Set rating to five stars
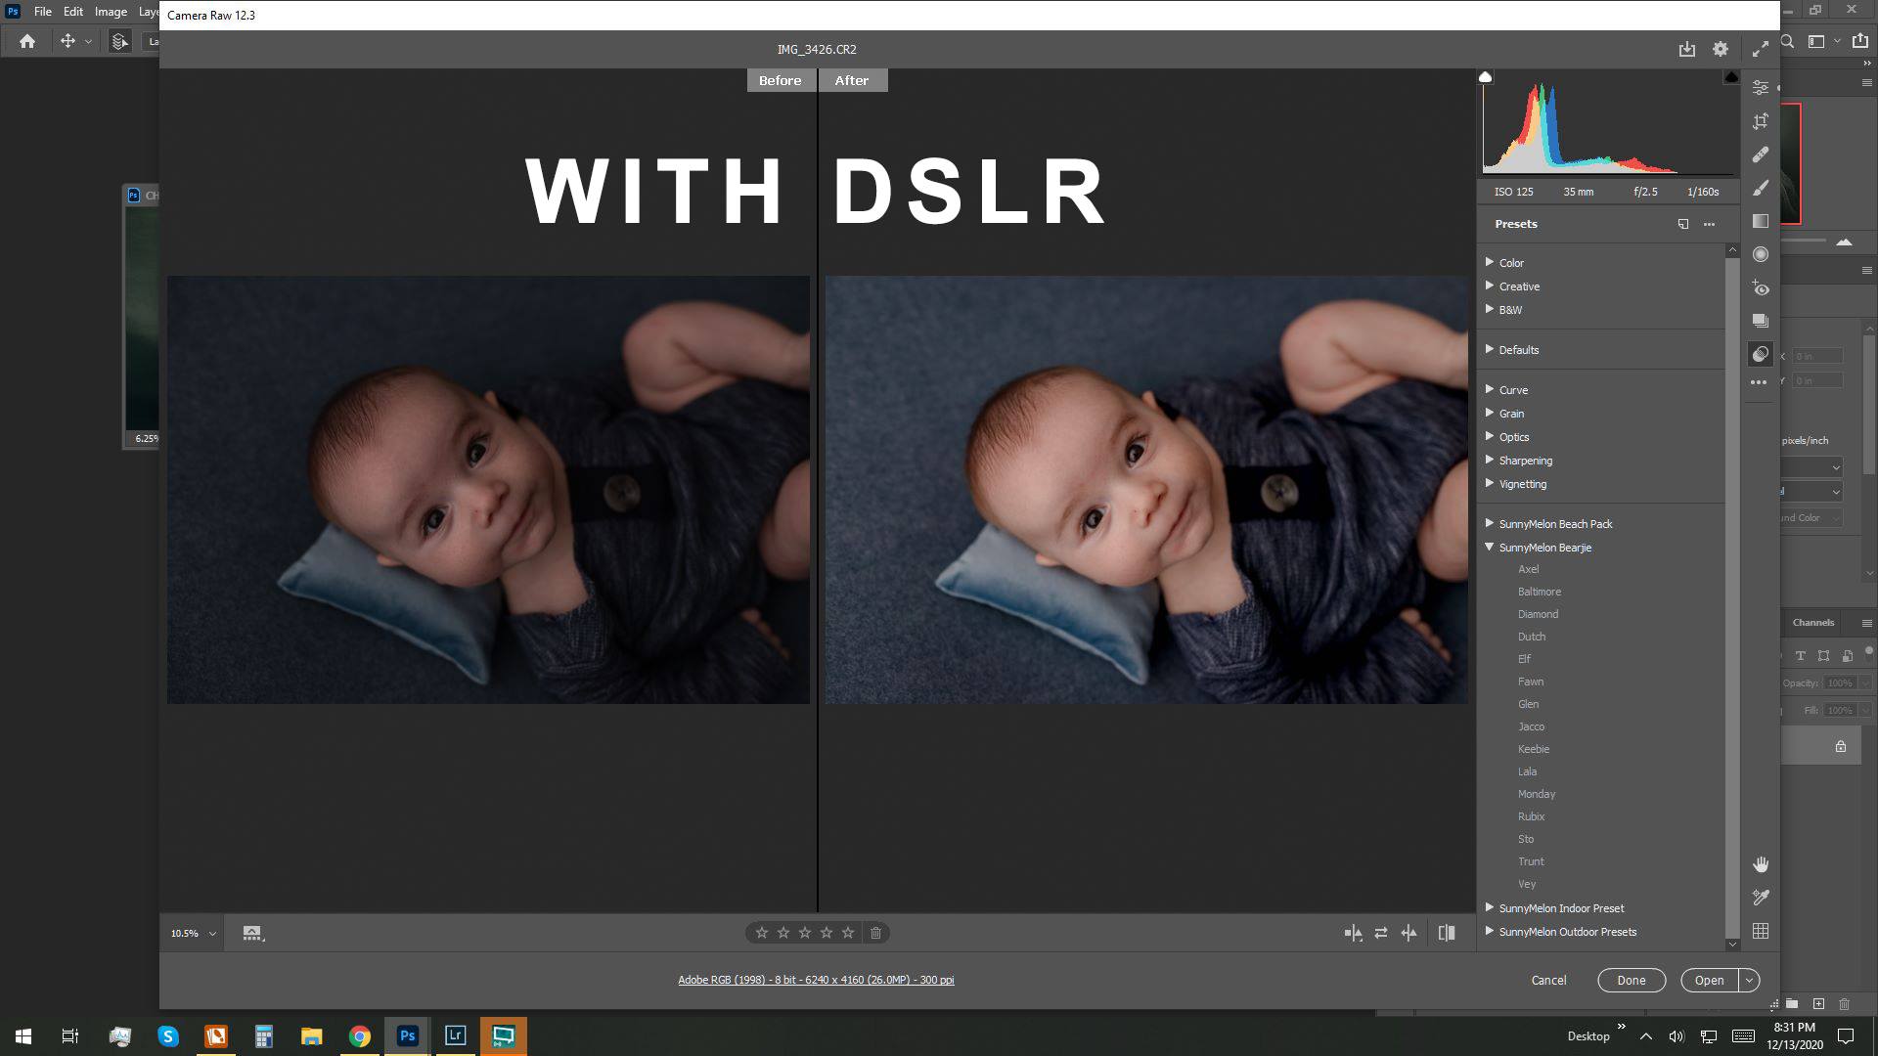The width and height of the screenshot is (1878, 1056). pyautogui.click(x=848, y=933)
